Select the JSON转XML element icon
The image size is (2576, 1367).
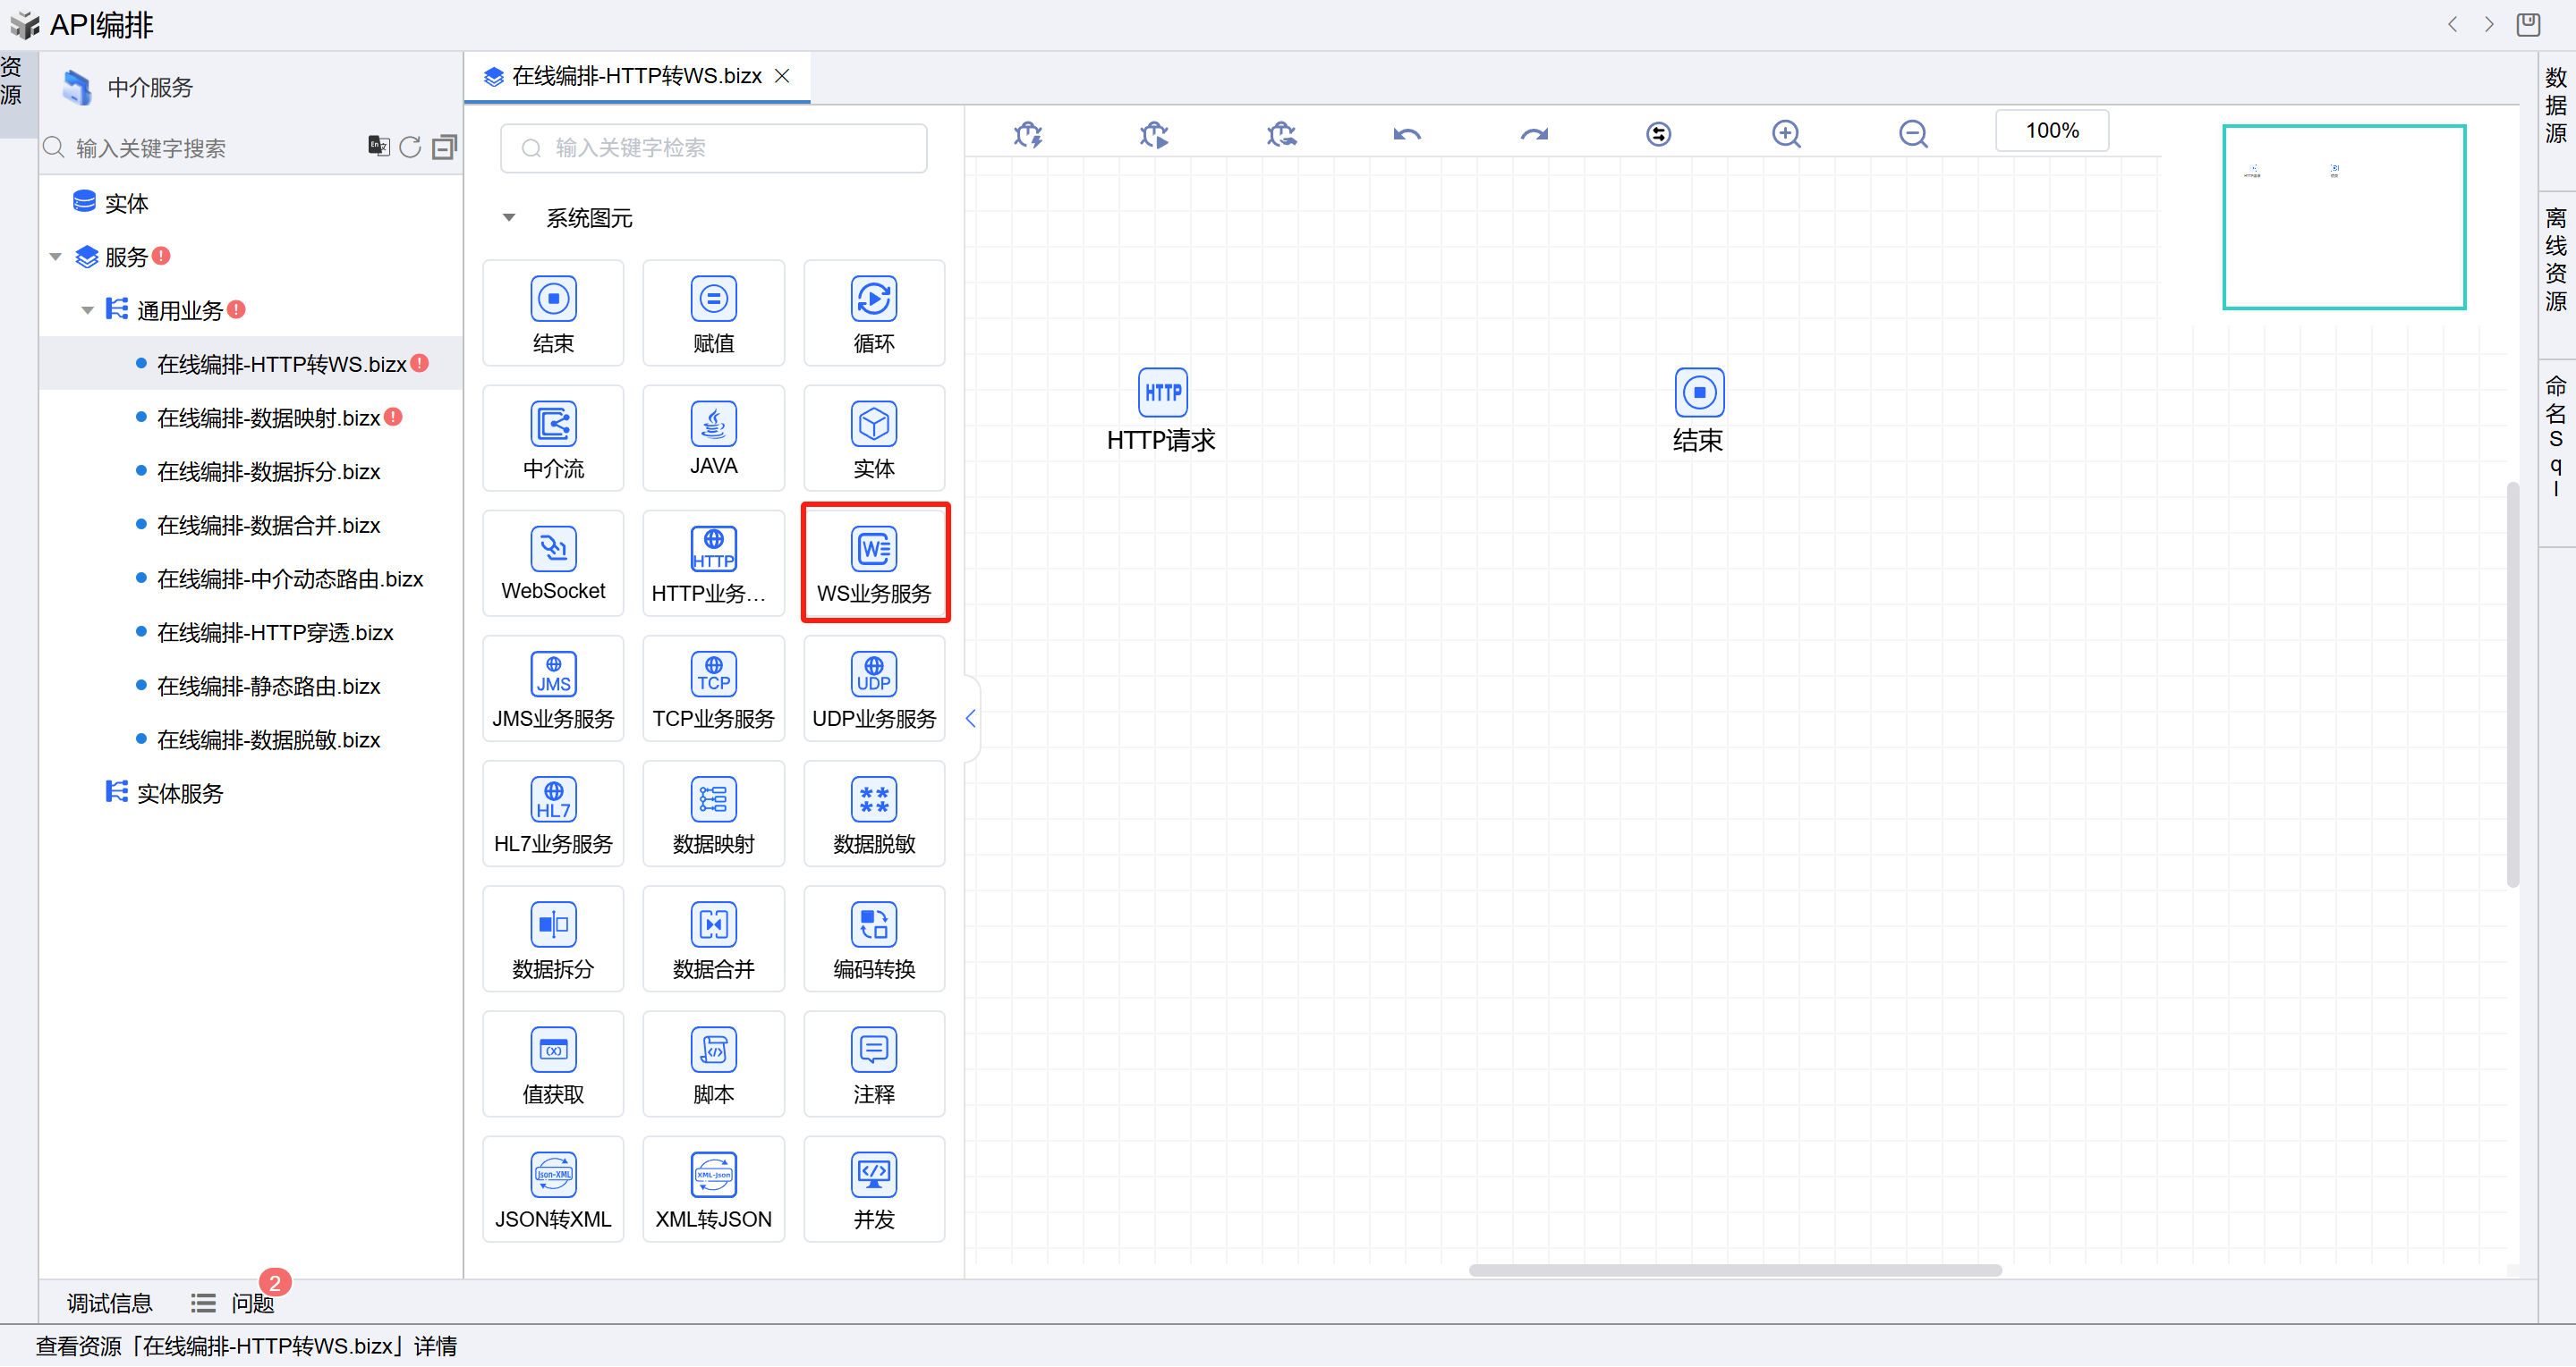coord(553,1174)
